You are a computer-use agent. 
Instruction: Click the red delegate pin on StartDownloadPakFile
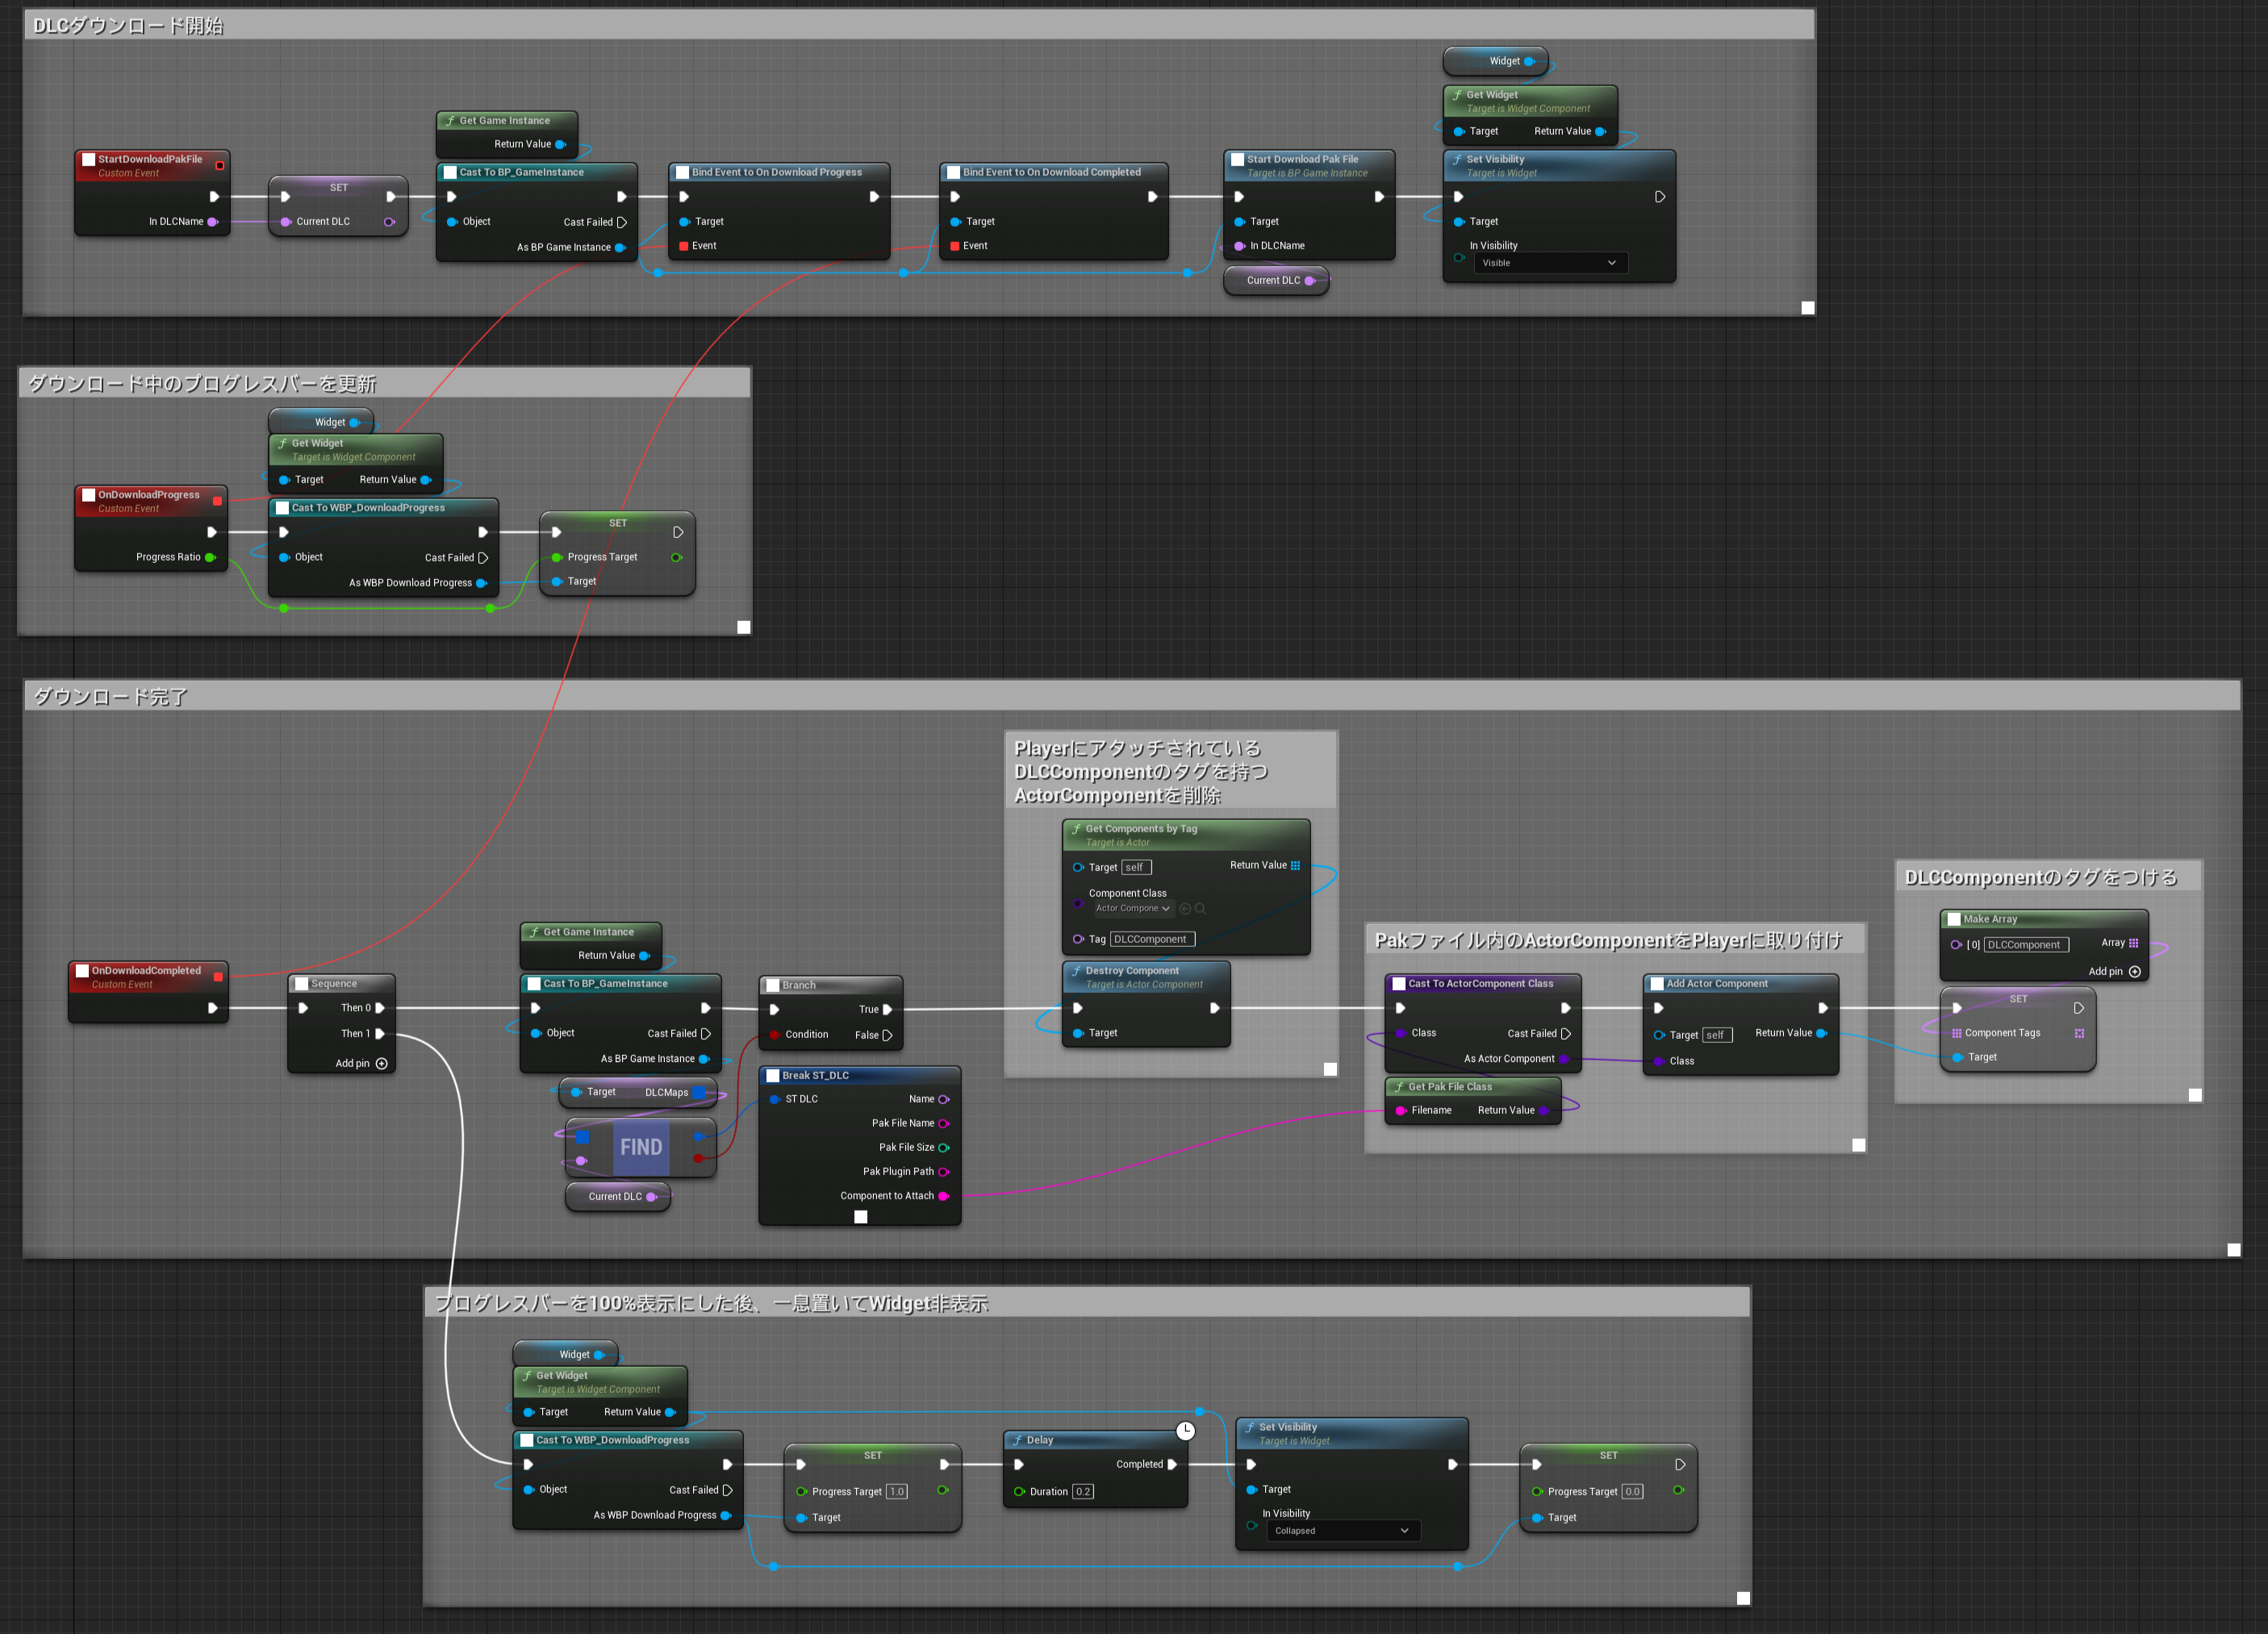pyautogui.click(x=220, y=165)
